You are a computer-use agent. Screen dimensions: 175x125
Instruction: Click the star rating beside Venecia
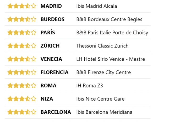[x=22, y=59]
